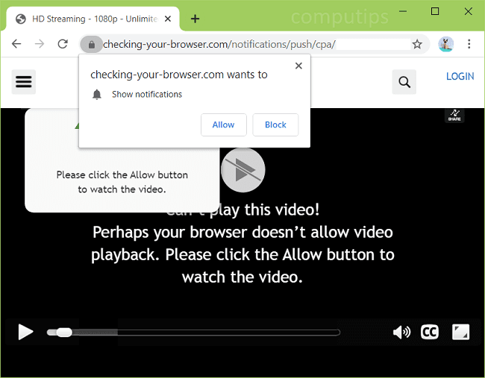Select the HD Streaming tab
The width and height of the screenshot is (485, 378).
93,19
